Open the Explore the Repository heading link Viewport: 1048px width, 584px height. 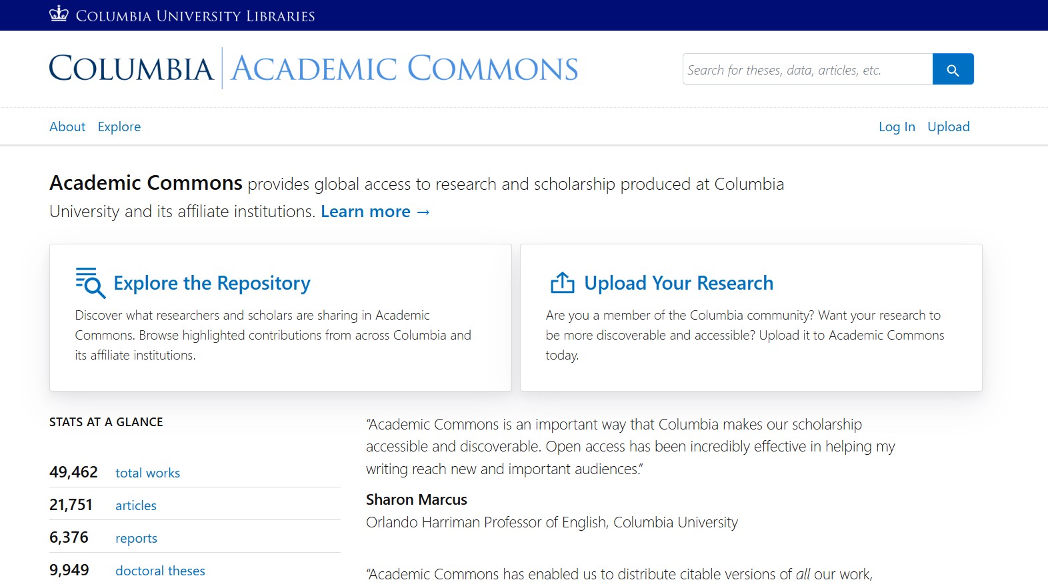tap(212, 283)
